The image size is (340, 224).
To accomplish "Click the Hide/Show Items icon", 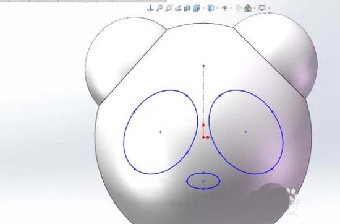I will [x=224, y=8].
